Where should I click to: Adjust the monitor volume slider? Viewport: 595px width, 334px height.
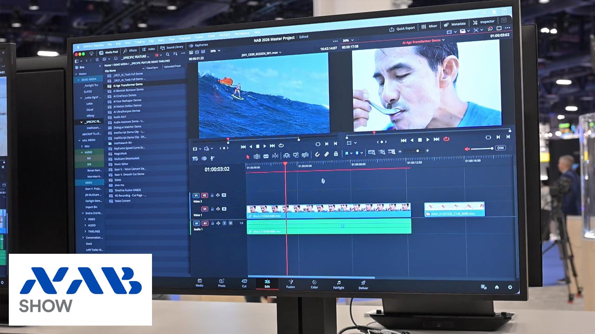(483, 148)
